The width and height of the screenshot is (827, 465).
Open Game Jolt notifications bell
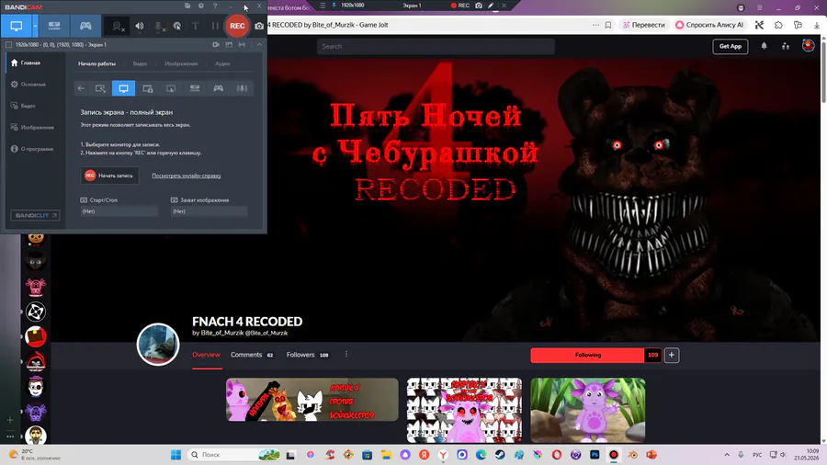pos(764,46)
